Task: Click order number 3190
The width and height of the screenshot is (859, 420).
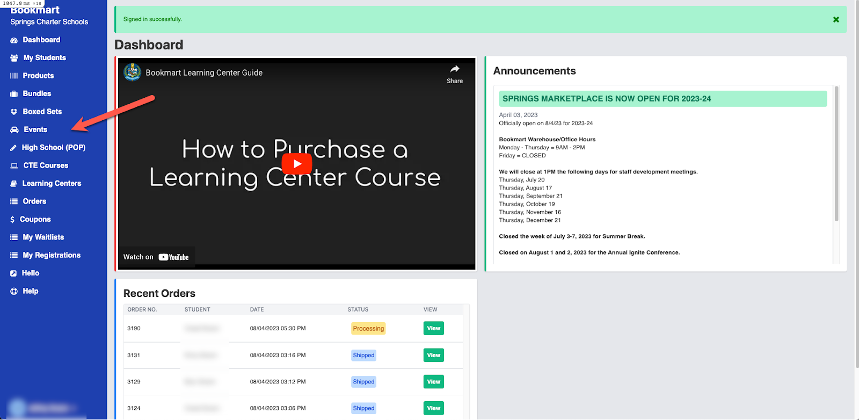Action: (x=134, y=328)
